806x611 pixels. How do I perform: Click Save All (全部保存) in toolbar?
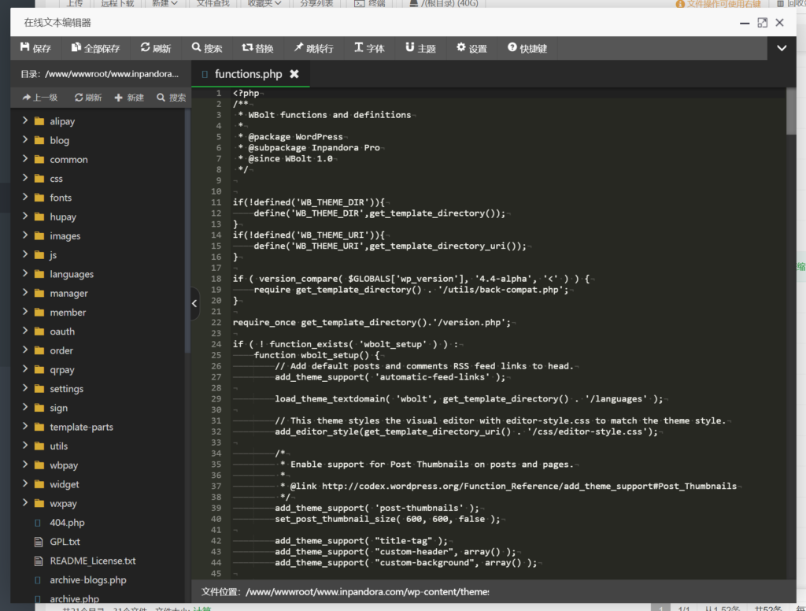(x=95, y=48)
